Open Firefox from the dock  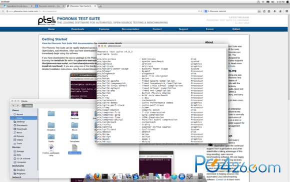[x=97, y=176]
